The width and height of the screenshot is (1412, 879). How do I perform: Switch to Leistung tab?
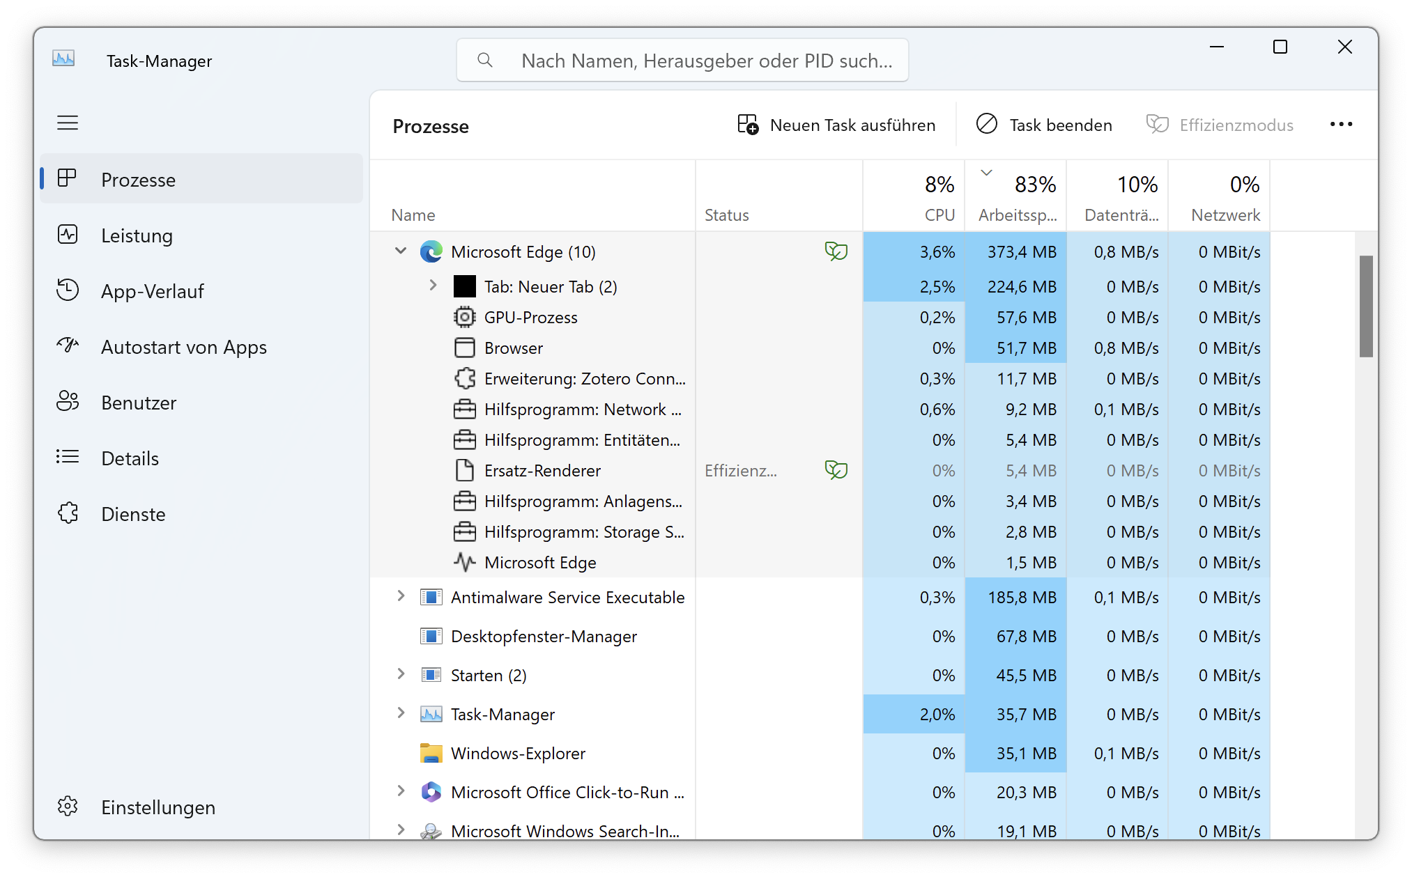click(201, 235)
